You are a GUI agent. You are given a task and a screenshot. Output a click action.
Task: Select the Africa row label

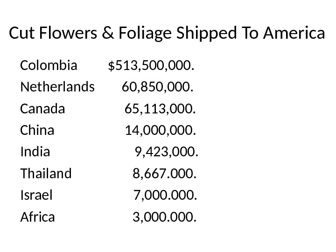click(x=37, y=217)
